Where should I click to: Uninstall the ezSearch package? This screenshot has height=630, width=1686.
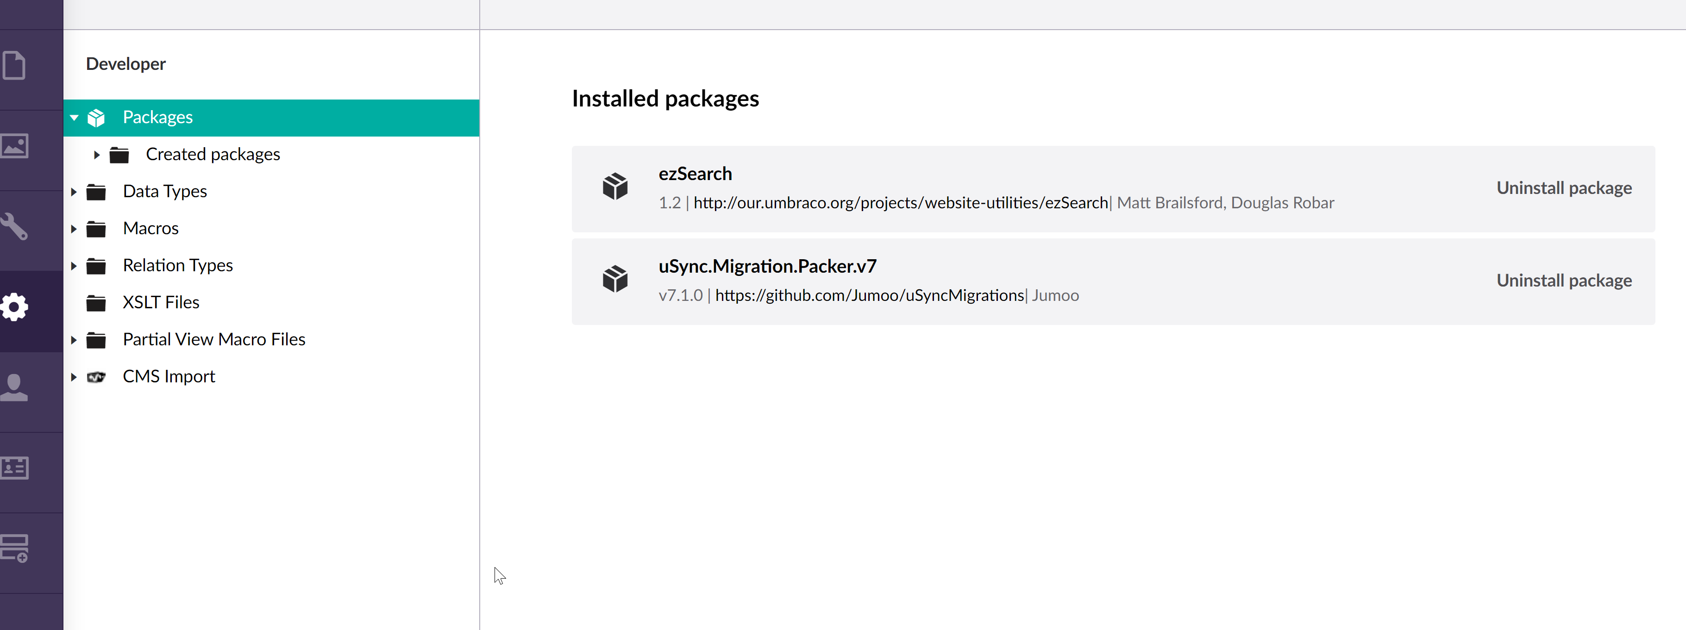[1564, 188]
